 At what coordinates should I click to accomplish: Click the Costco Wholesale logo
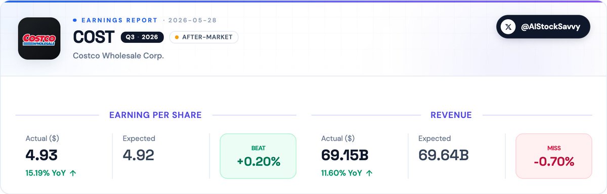[x=39, y=39]
